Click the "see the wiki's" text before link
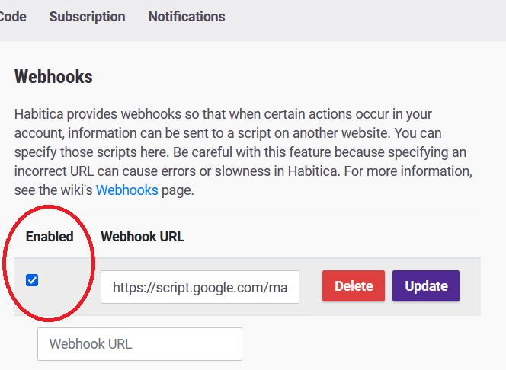 [x=53, y=190]
